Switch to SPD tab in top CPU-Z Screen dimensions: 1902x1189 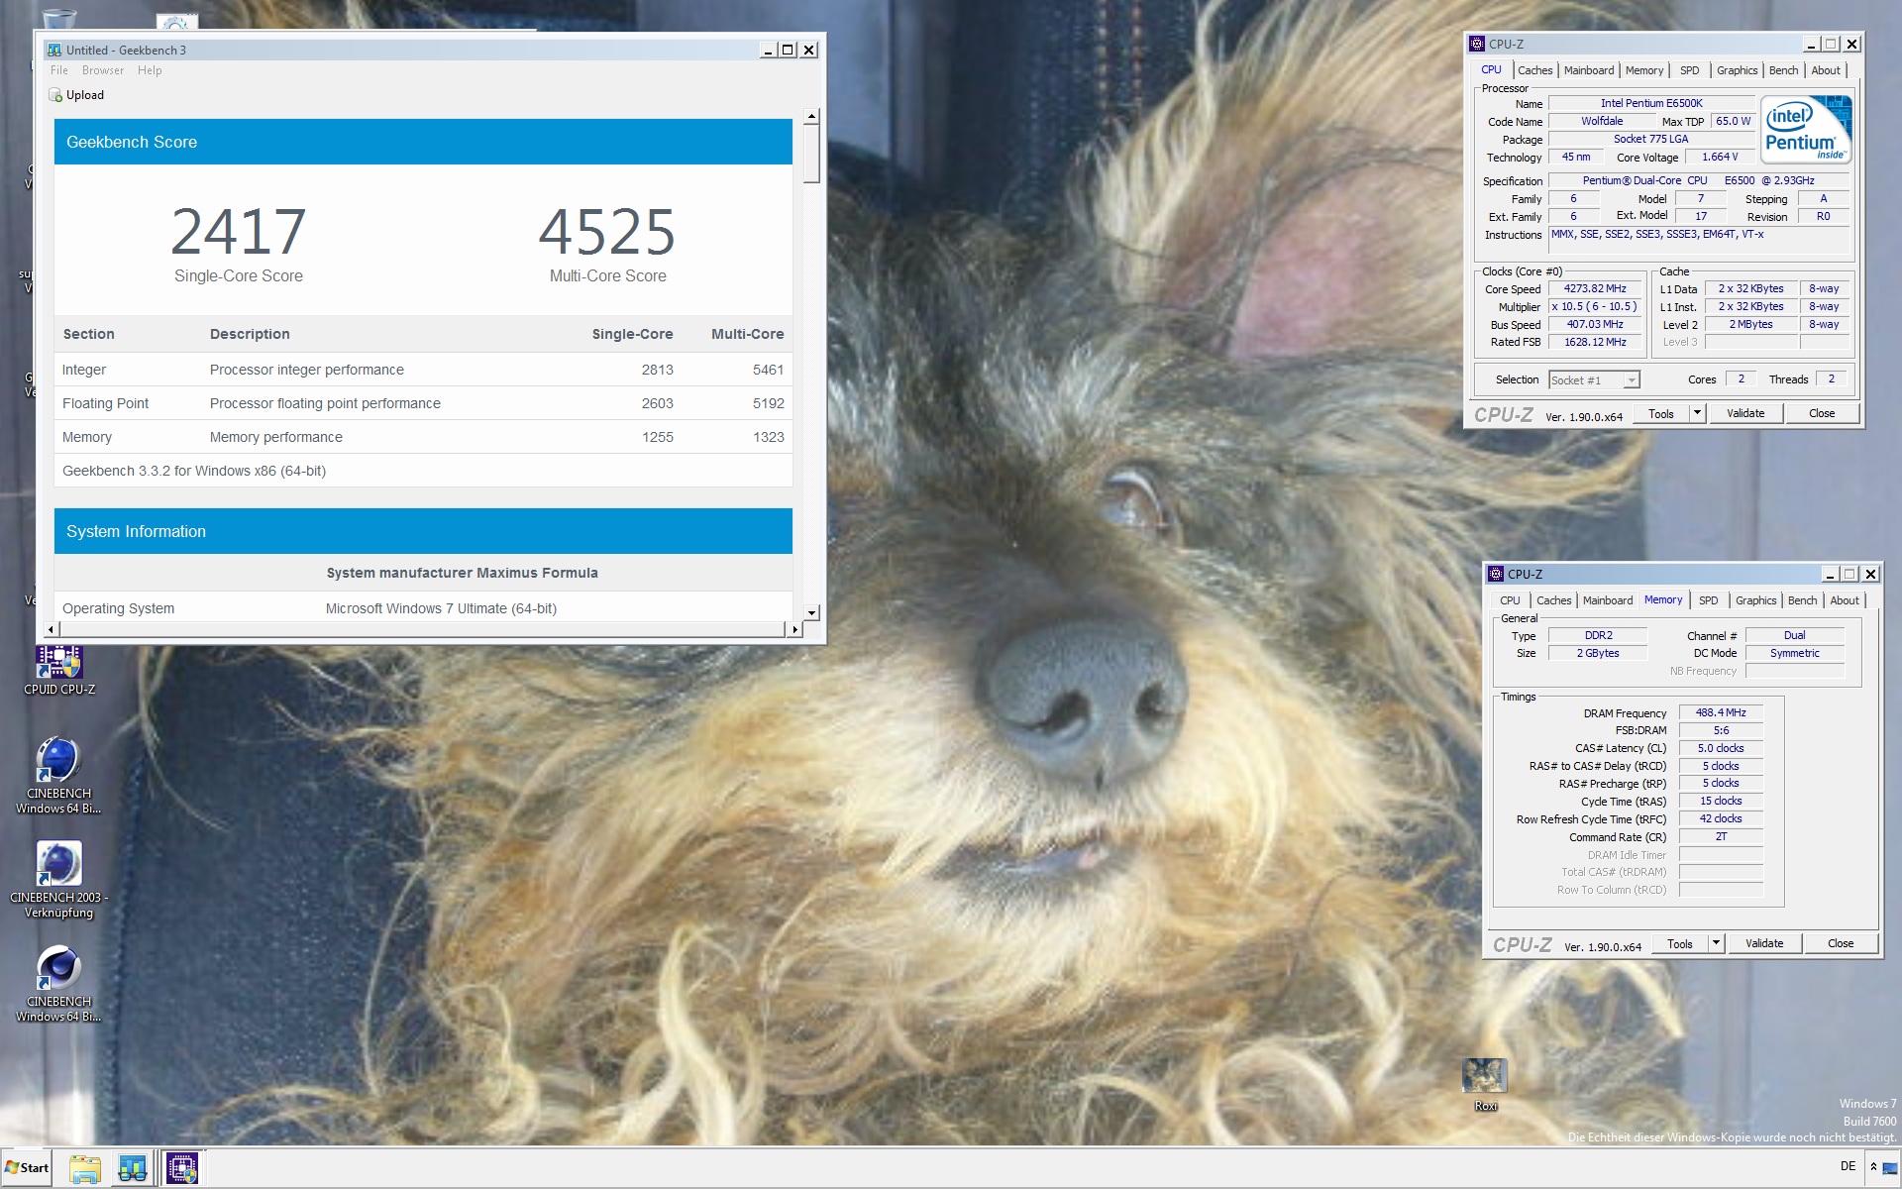pyautogui.click(x=1690, y=70)
